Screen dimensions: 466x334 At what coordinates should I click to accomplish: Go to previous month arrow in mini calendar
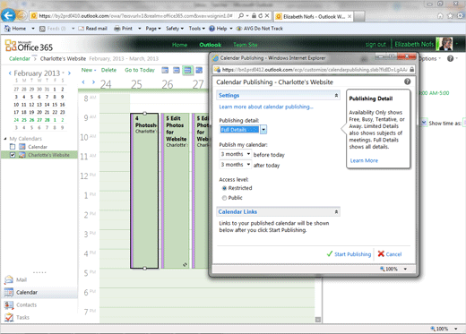[10, 73]
